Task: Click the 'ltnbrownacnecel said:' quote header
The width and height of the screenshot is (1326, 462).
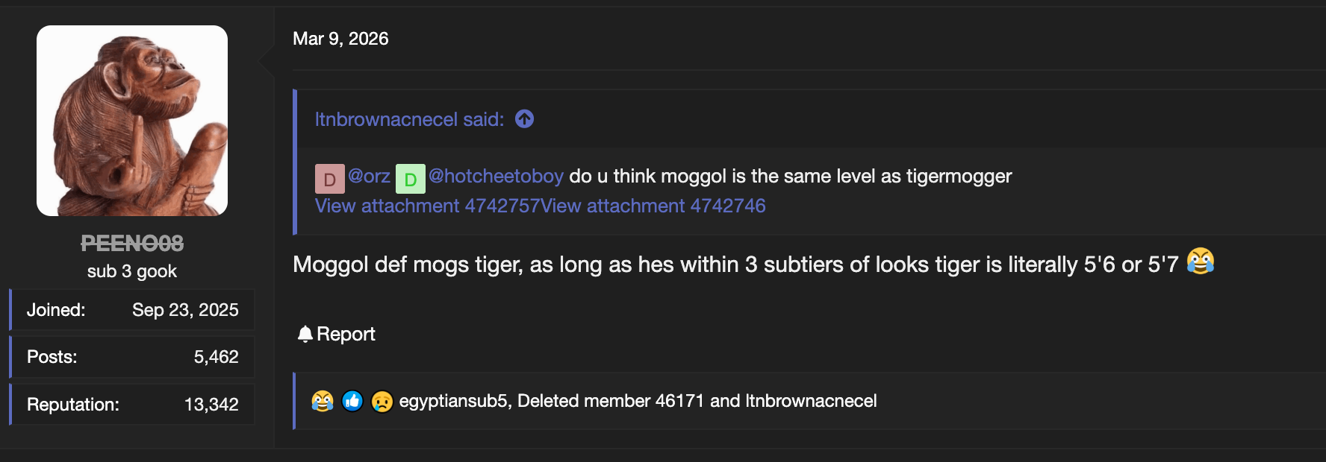Action: [x=409, y=119]
